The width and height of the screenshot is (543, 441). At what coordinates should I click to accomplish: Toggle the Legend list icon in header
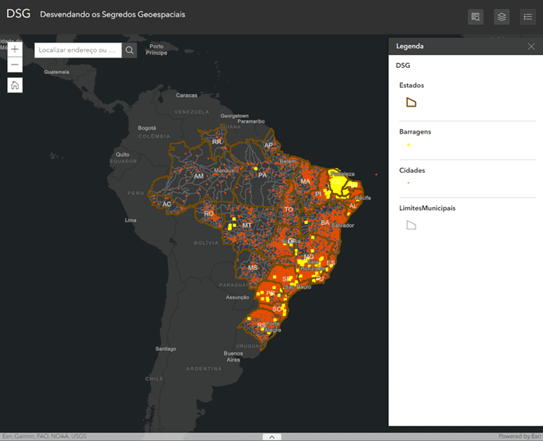[527, 16]
